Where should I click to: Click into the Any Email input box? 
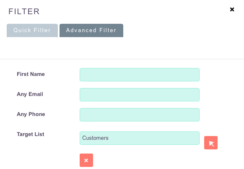tap(140, 95)
